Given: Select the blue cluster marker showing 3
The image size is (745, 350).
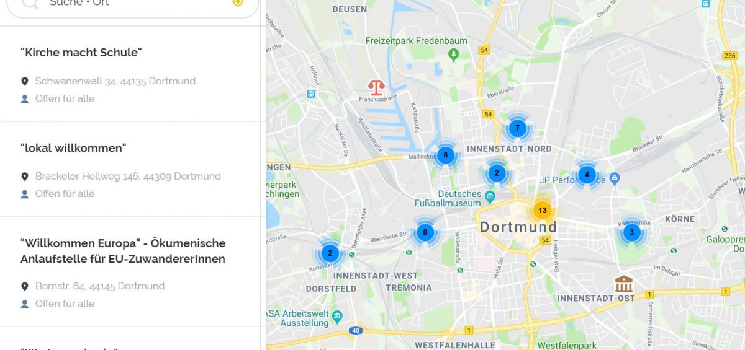Looking at the screenshot, I should [x=631, y=233].
